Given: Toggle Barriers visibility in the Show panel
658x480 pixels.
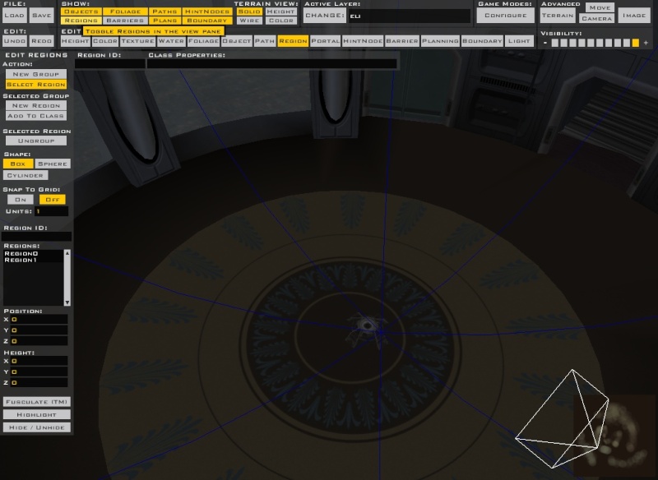Looking at the screenshot, I should coord(125,21).
